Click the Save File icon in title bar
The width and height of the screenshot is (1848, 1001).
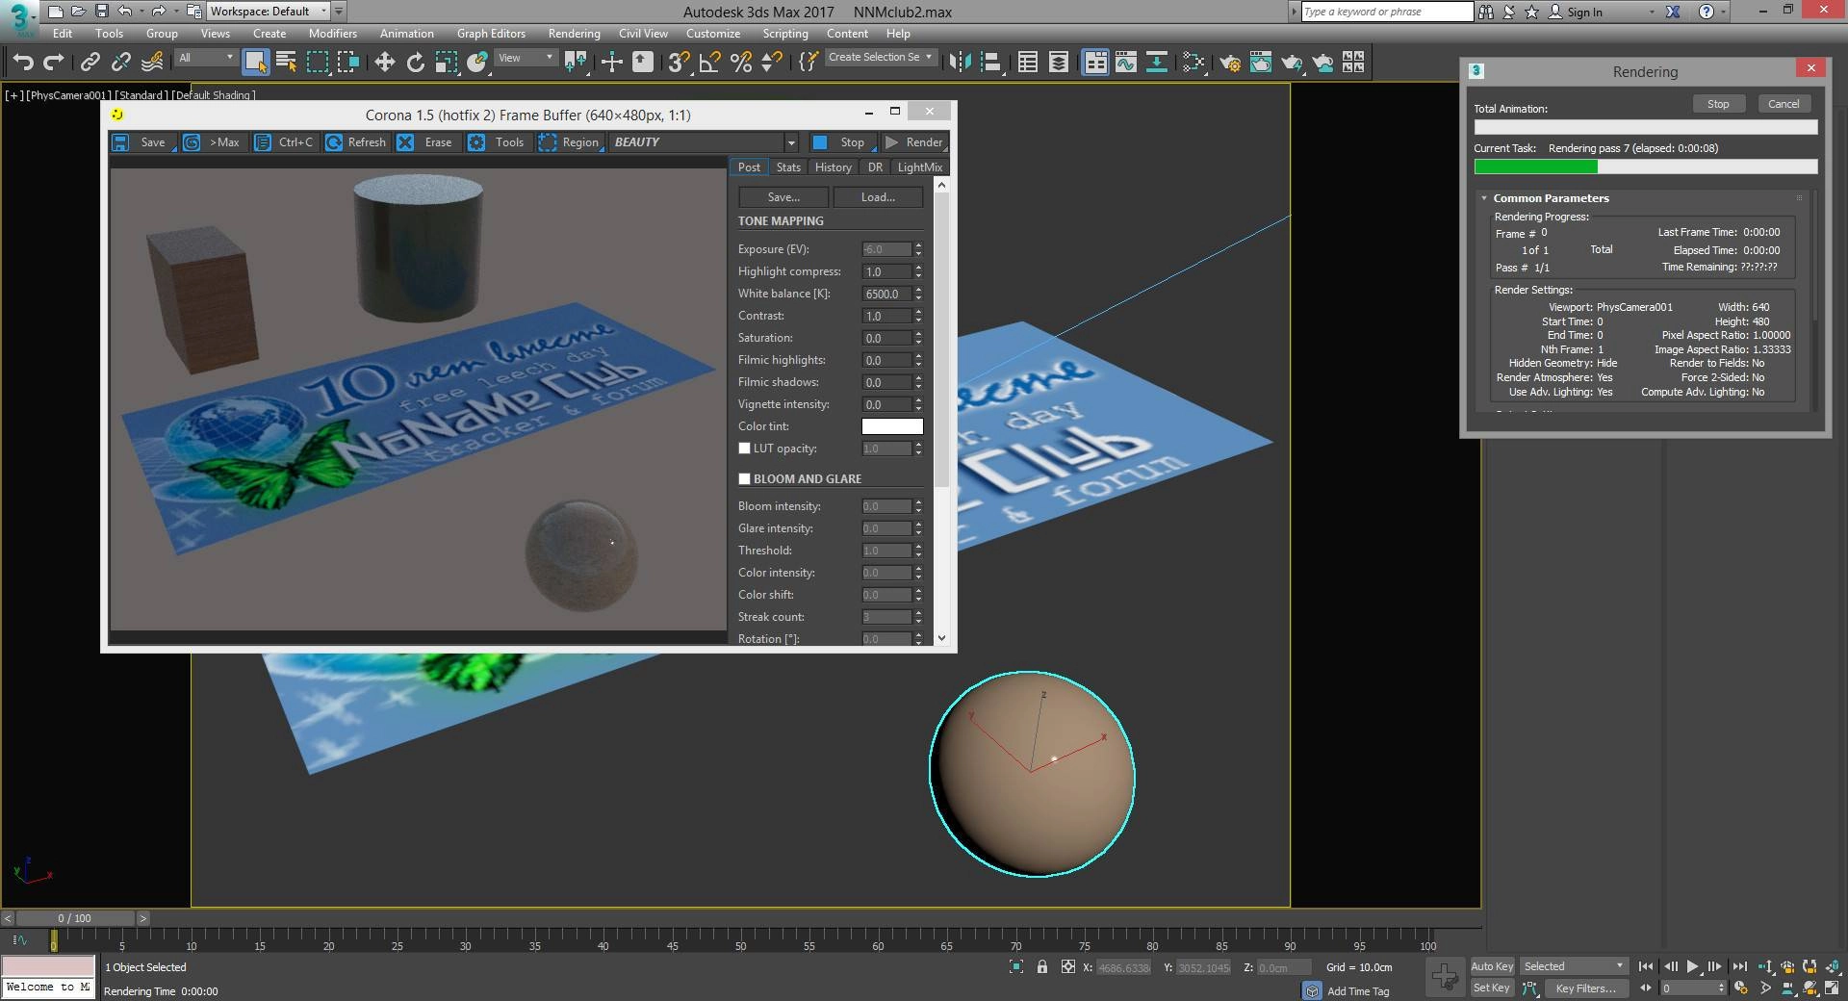coord(101,12)
